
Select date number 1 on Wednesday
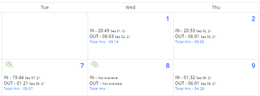click(x=167, y=19)
